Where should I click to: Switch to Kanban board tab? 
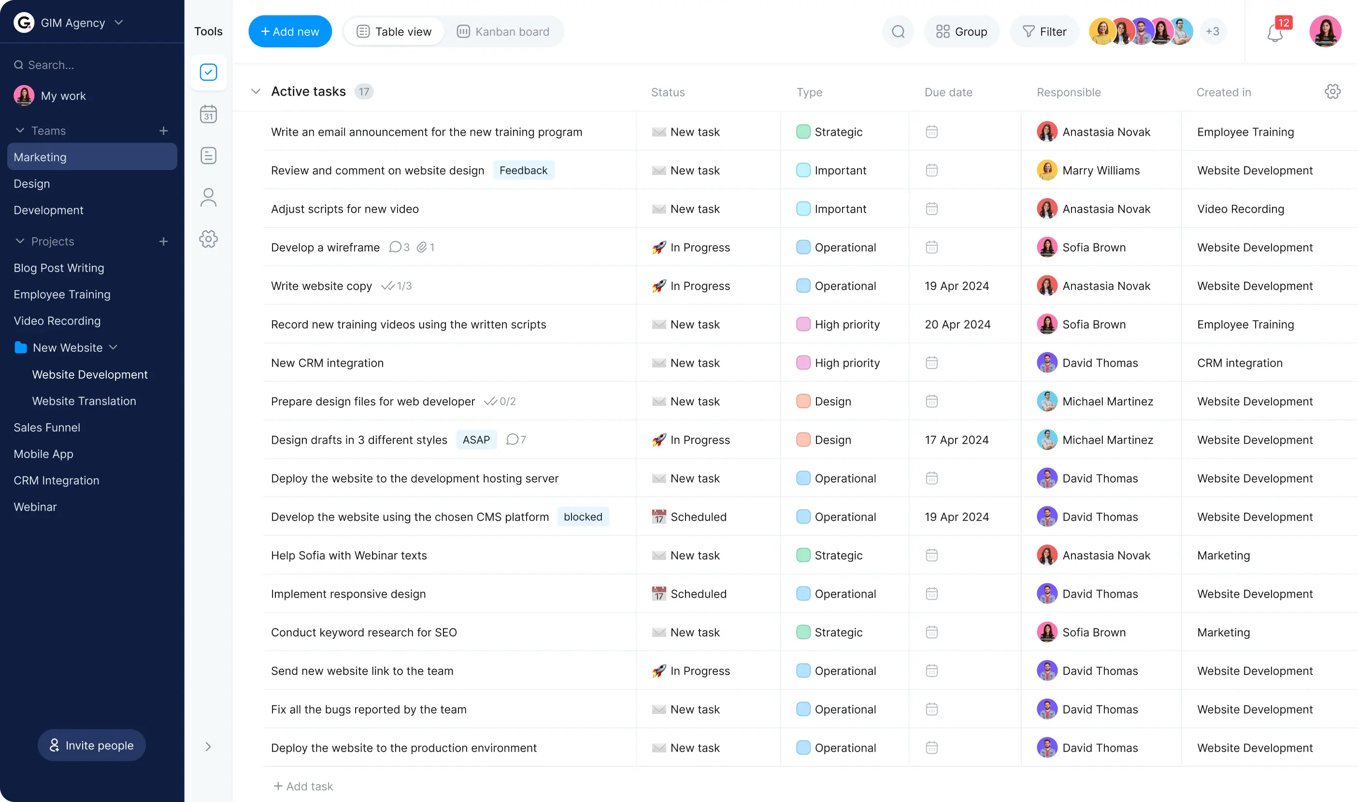(503, 31)
